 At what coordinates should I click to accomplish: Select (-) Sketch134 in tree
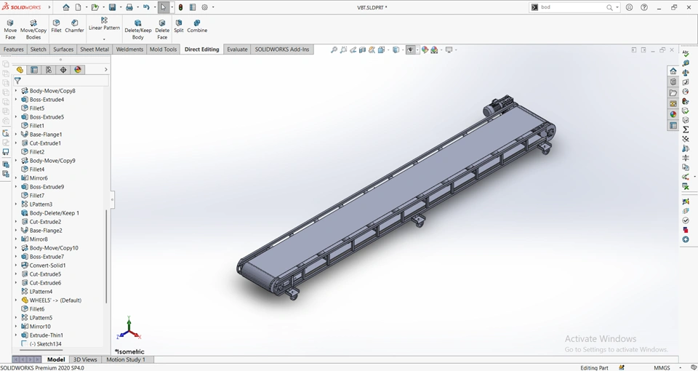(45, 344)
